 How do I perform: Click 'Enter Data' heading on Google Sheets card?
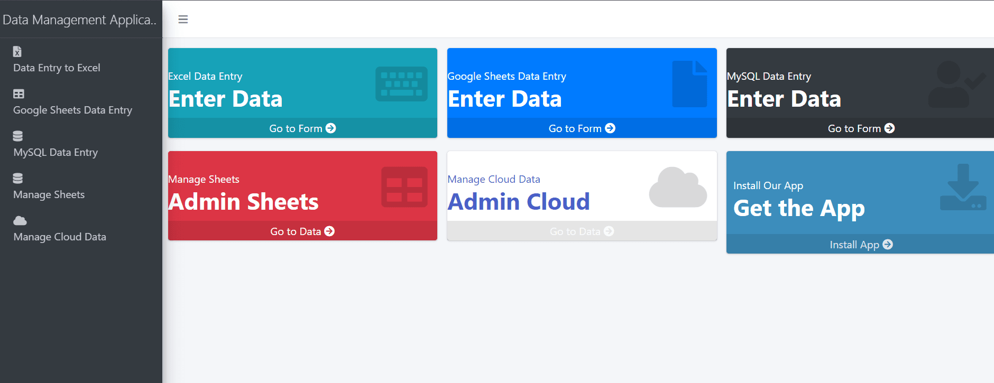point(505,99)
